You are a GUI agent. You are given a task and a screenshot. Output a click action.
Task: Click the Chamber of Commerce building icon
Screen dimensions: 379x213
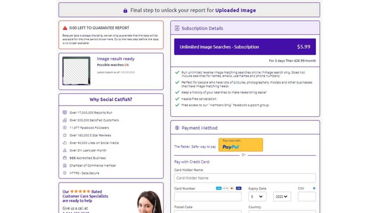click(65, 165)
